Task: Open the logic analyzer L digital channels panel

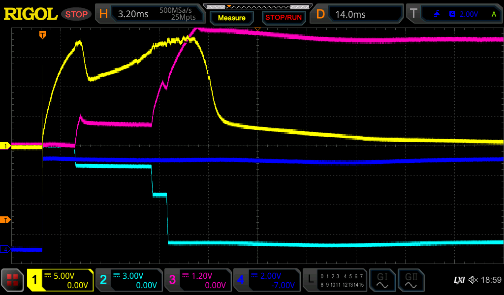Action: pyautogui.click(x=335, y=280)
